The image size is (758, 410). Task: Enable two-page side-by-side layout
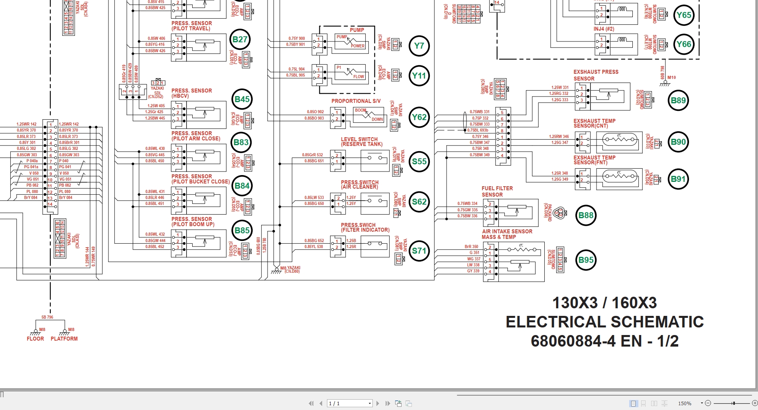pos(654,403)
